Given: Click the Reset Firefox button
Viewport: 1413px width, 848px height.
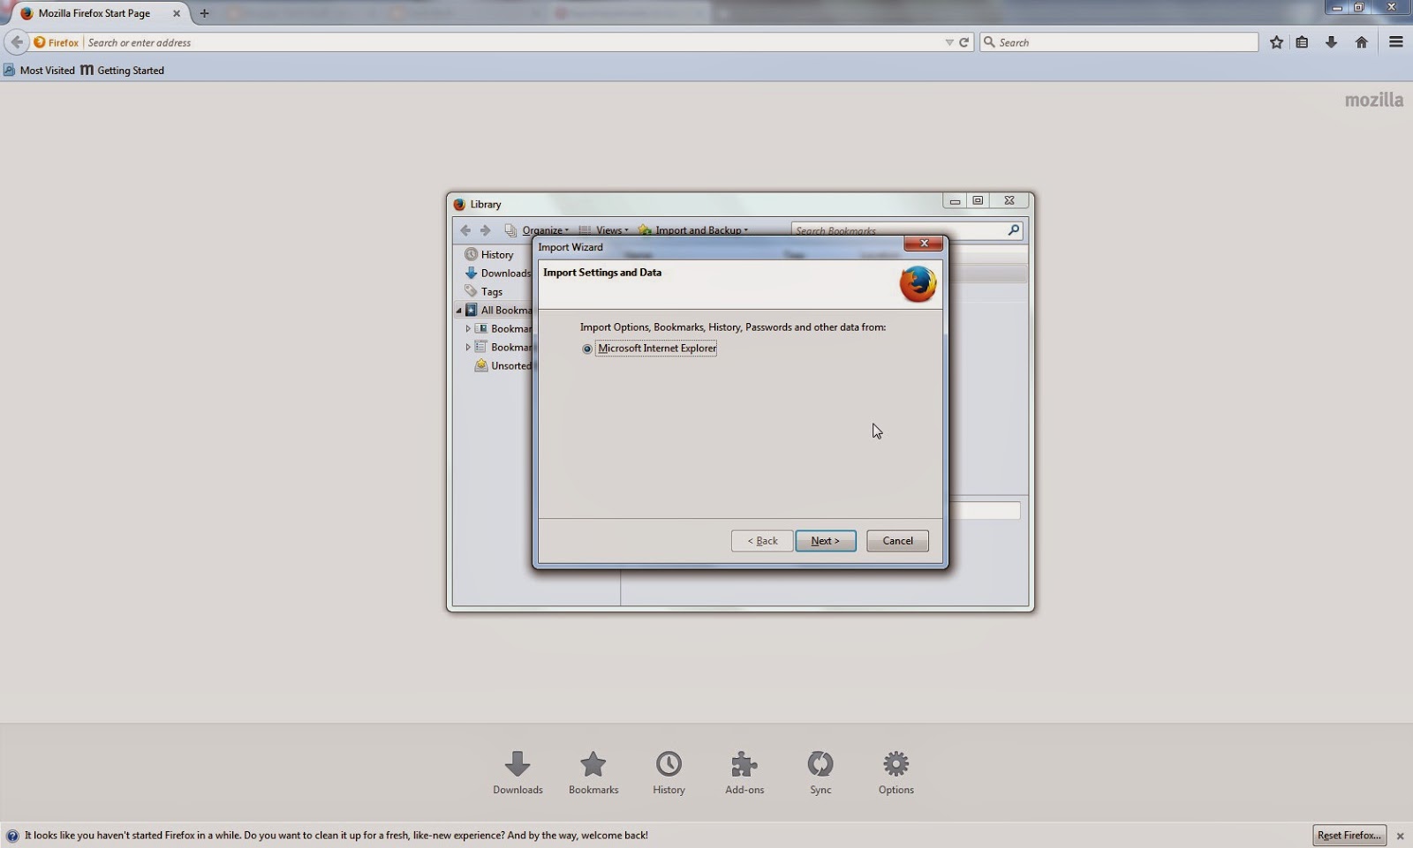Looking at the screenshot, I should (1349, 835).
